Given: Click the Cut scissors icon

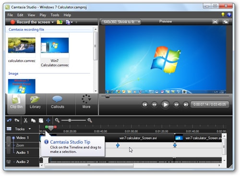Looking at the screenshot, I should click(x=25, y=120).
